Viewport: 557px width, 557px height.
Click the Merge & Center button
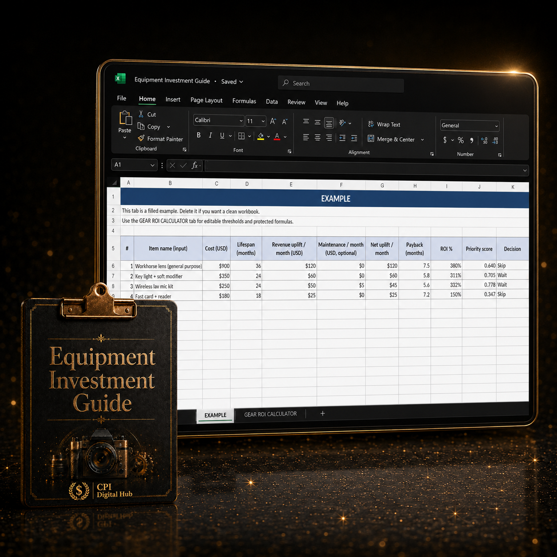(391, 139)
